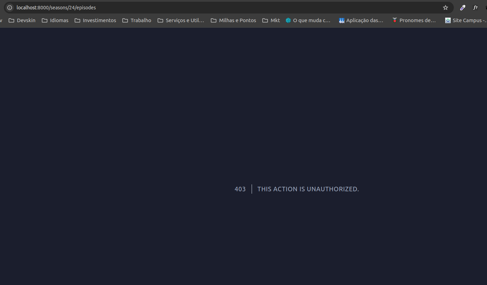This screenshot has height=285, width=487.
Task: Open the Trabalho bookmarks folder
Action: (137, 20)
